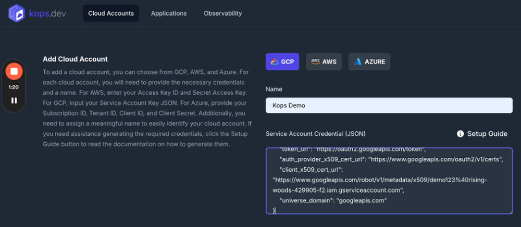Switch to the Applications tab
This screenshot has width=521, height=227.
click(169, 13)
